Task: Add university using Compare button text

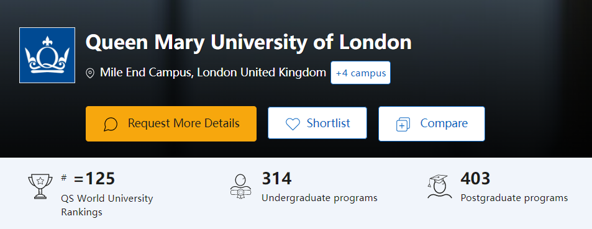Action: tap(444, 123)
